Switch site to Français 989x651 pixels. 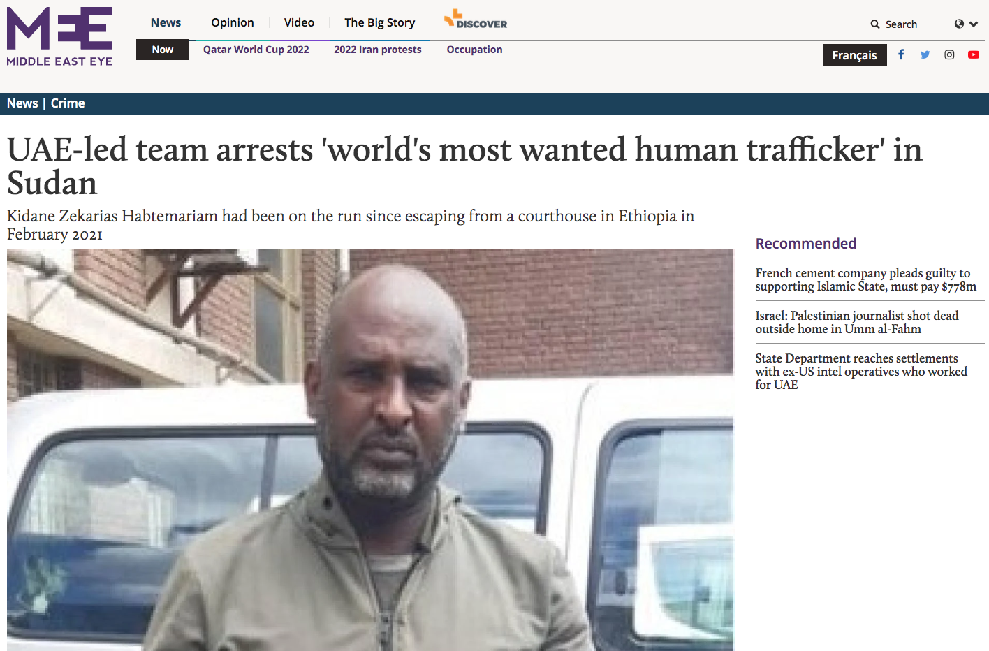(x=854, y=55)
